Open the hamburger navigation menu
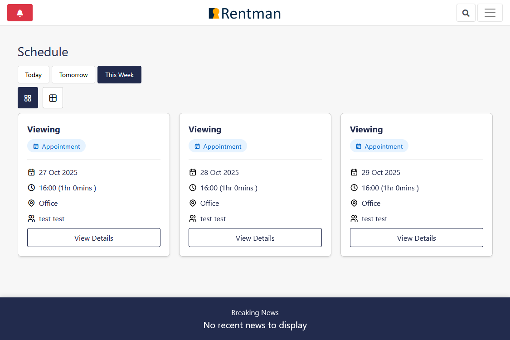Image resolution: width=510 pixels, height=340 pixels. [490, 12]
